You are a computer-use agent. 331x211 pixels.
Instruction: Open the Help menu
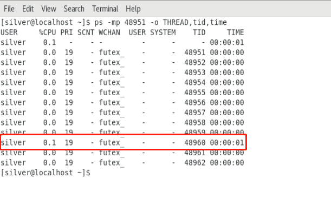tap(133, 9)
